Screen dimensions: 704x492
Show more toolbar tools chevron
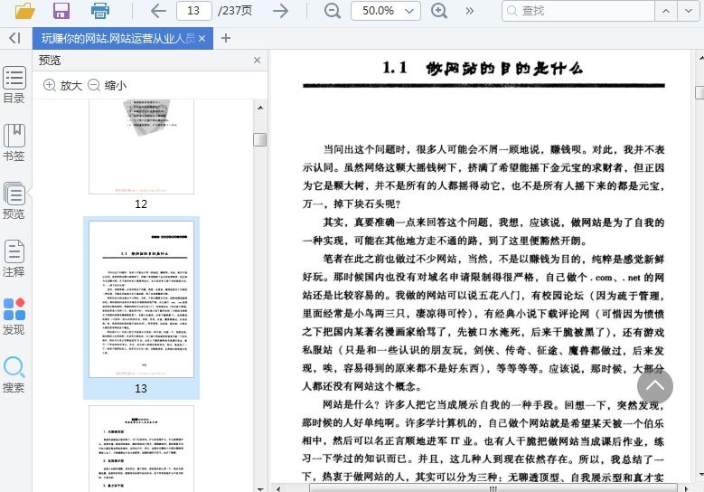pos(470,10)
